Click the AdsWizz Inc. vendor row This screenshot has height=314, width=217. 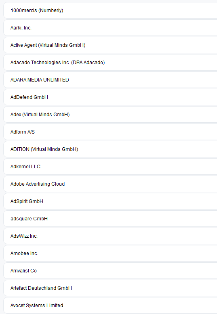110,236
